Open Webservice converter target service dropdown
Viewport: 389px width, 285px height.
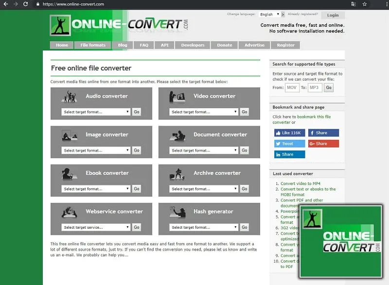[x=96, y=227]
